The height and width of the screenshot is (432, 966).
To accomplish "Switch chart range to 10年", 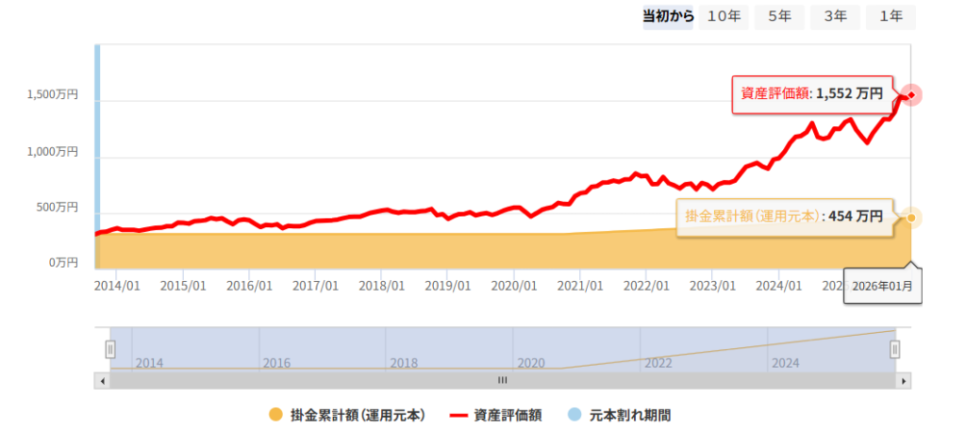I will tap(724, 16).
